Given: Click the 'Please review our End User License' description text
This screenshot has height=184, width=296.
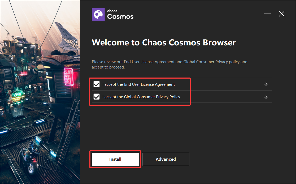Looking at the screenshot, I should [169, 65].
